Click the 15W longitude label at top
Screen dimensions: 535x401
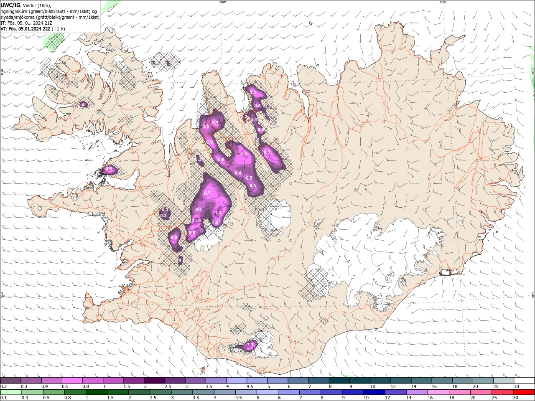(443, 2)
